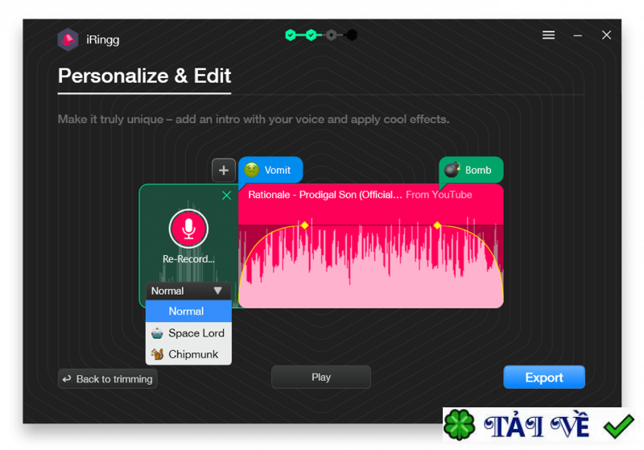Choose Space Lord voice effect
Image resolution: width=644 pixels, height=450 pixels.
click(188, 333)
